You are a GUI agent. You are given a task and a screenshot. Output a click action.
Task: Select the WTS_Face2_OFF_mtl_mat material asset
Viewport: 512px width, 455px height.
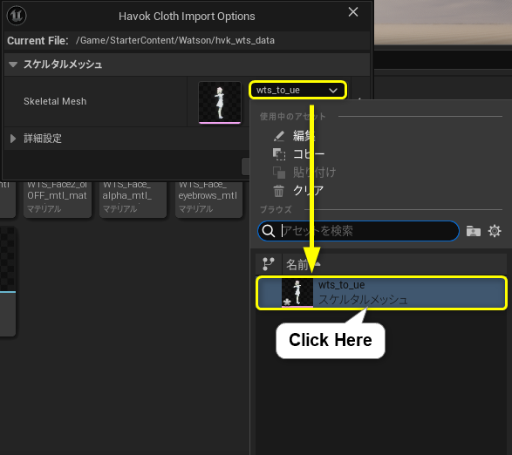click(x=58, y=199)
